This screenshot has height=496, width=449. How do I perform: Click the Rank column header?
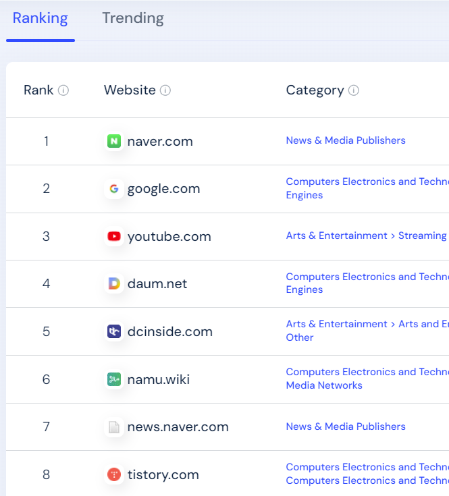pyautogui.click(x=38, y=90)
